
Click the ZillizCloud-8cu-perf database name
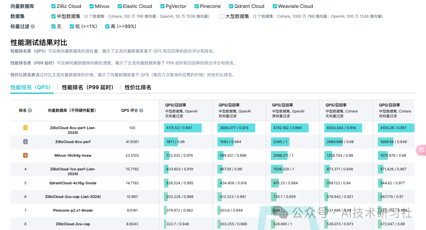click(73, 141)
